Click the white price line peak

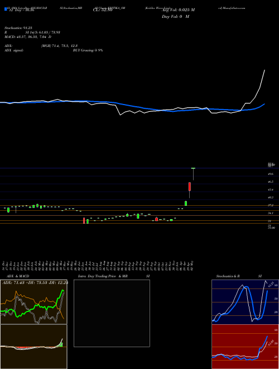tap(264, 70)
